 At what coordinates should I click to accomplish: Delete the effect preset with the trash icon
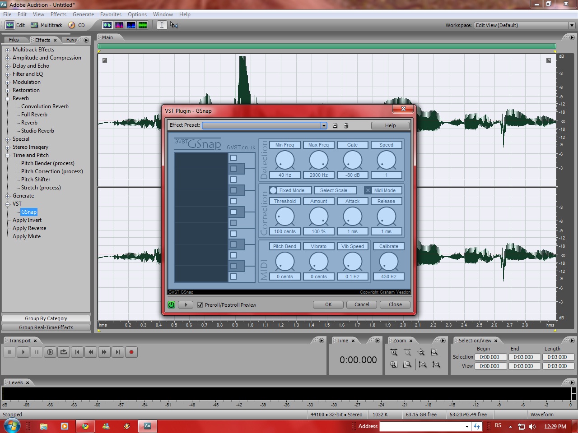pyautogui.click(x=346, y=125)
